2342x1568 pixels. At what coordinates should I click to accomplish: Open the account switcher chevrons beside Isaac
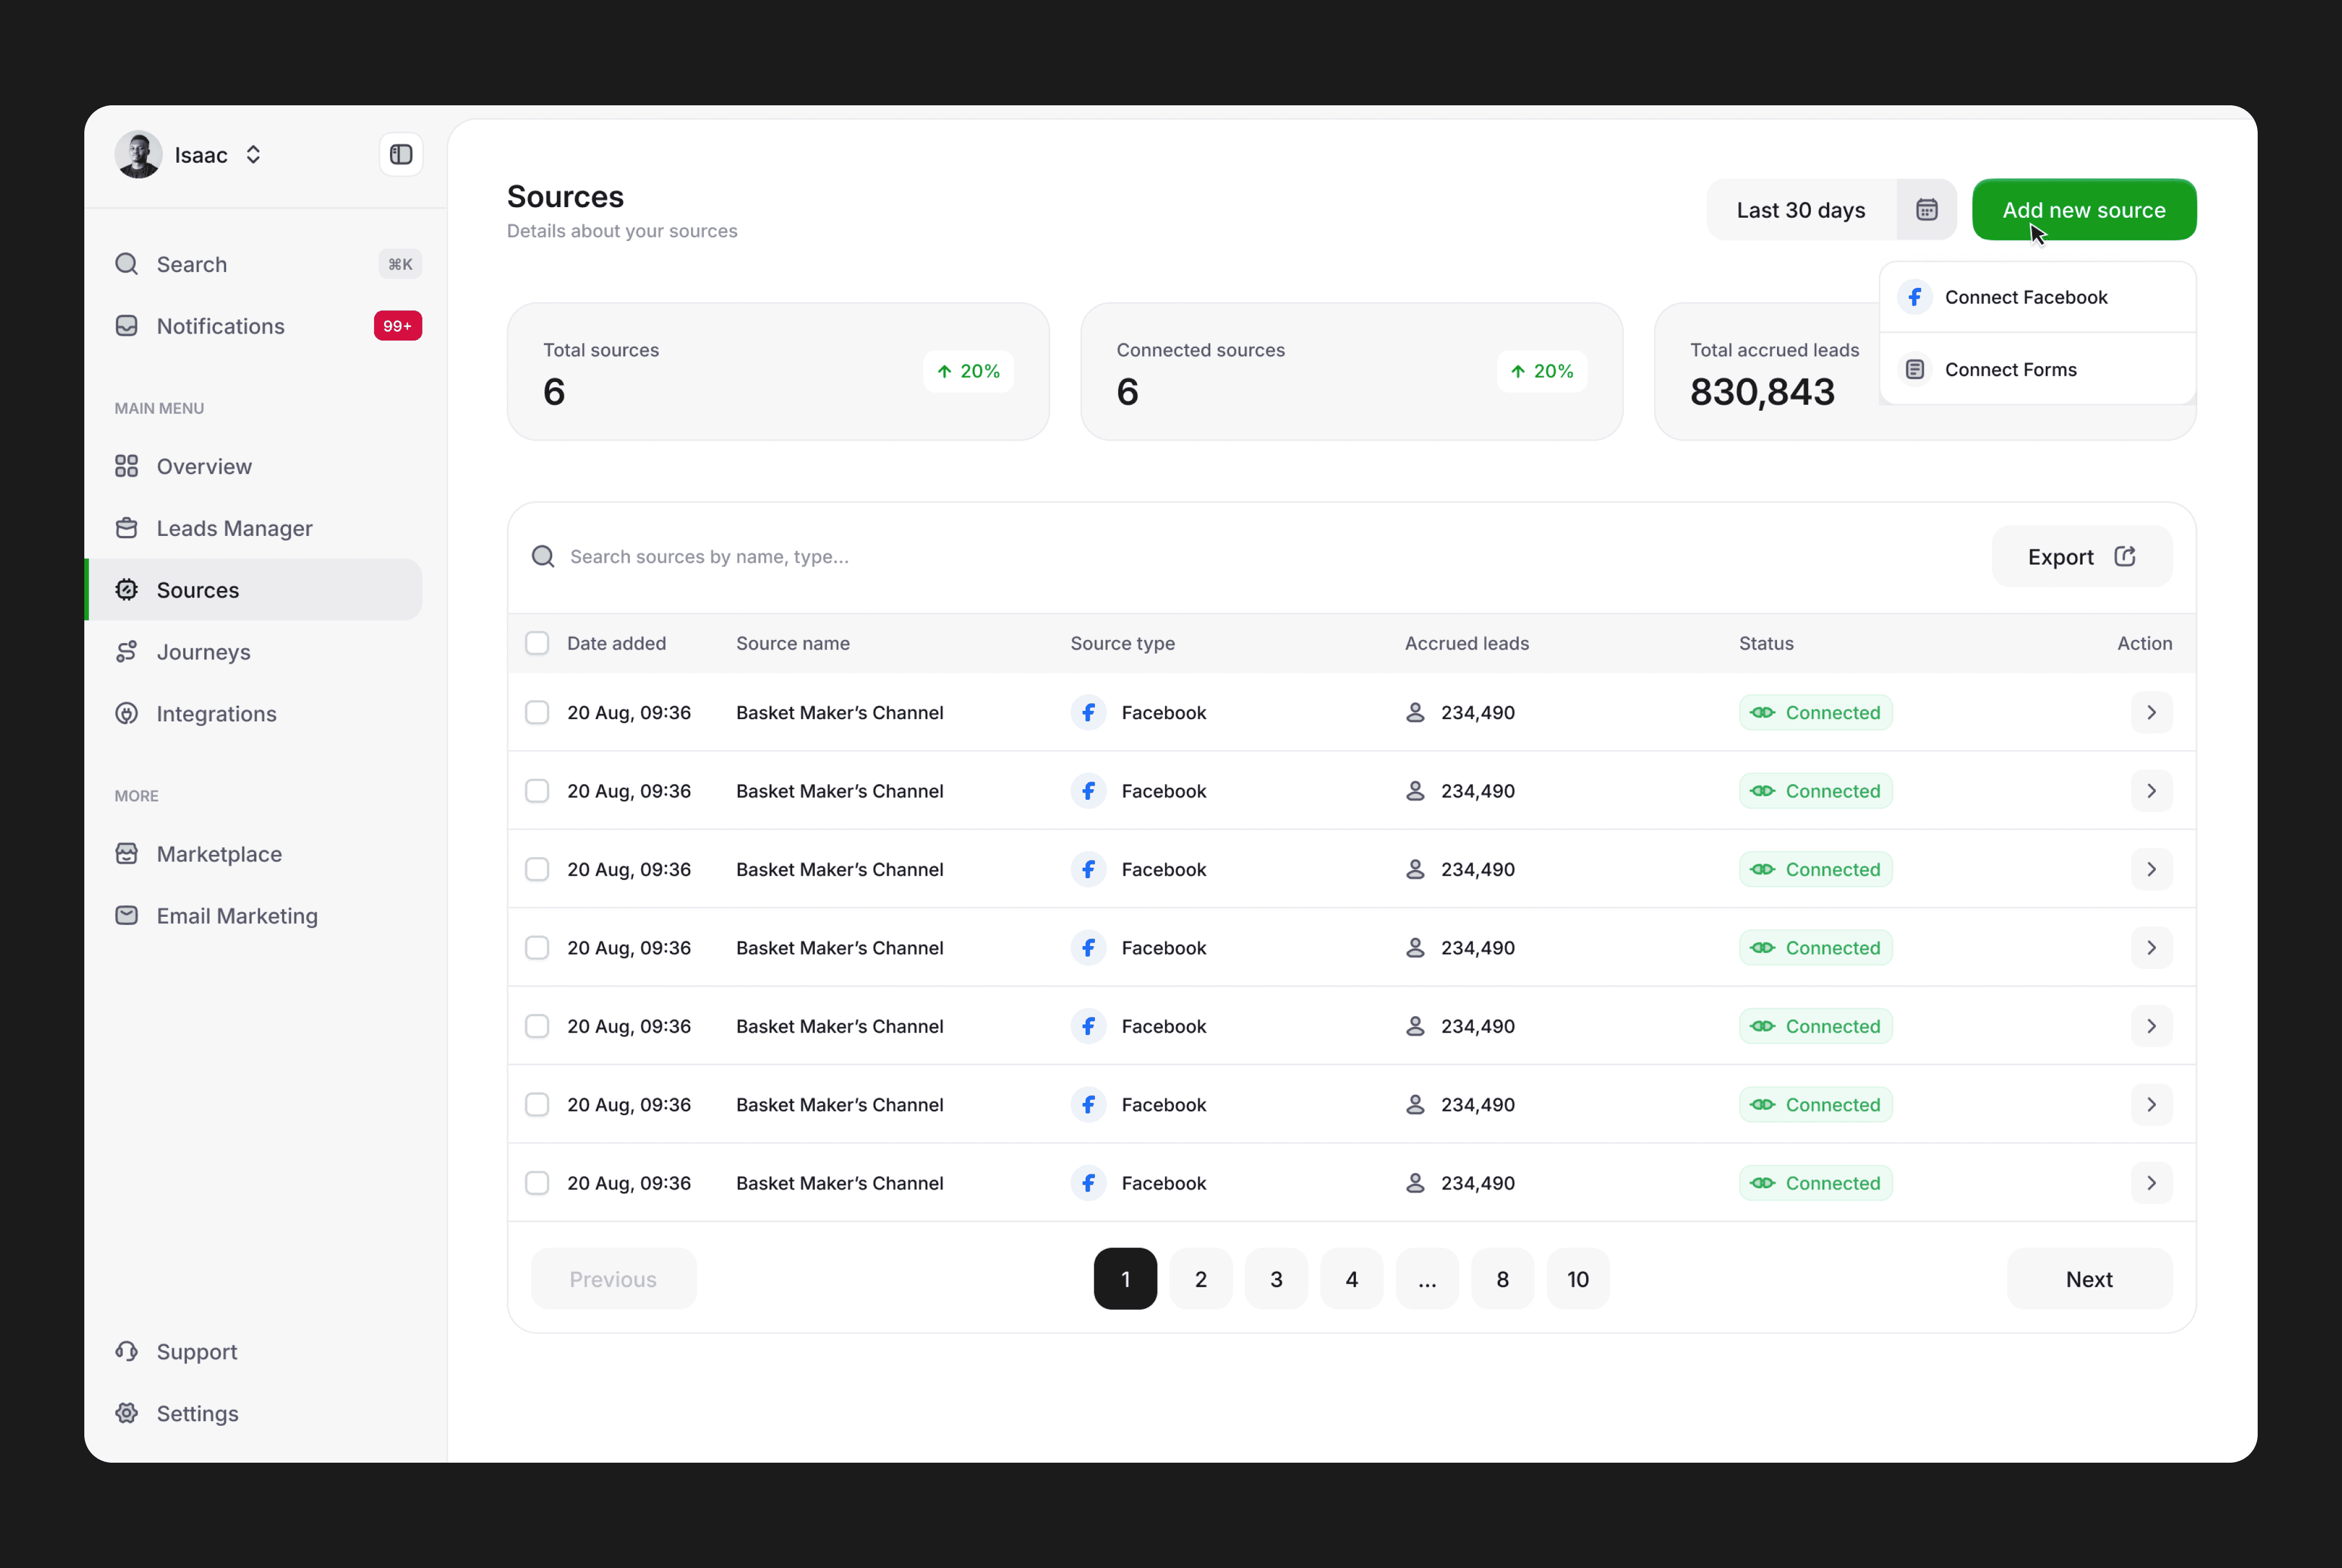[253, 155]
